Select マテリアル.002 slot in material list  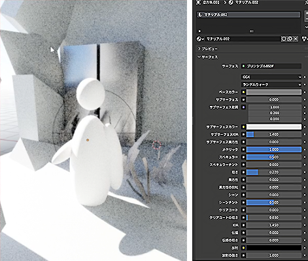pos(248,14)
